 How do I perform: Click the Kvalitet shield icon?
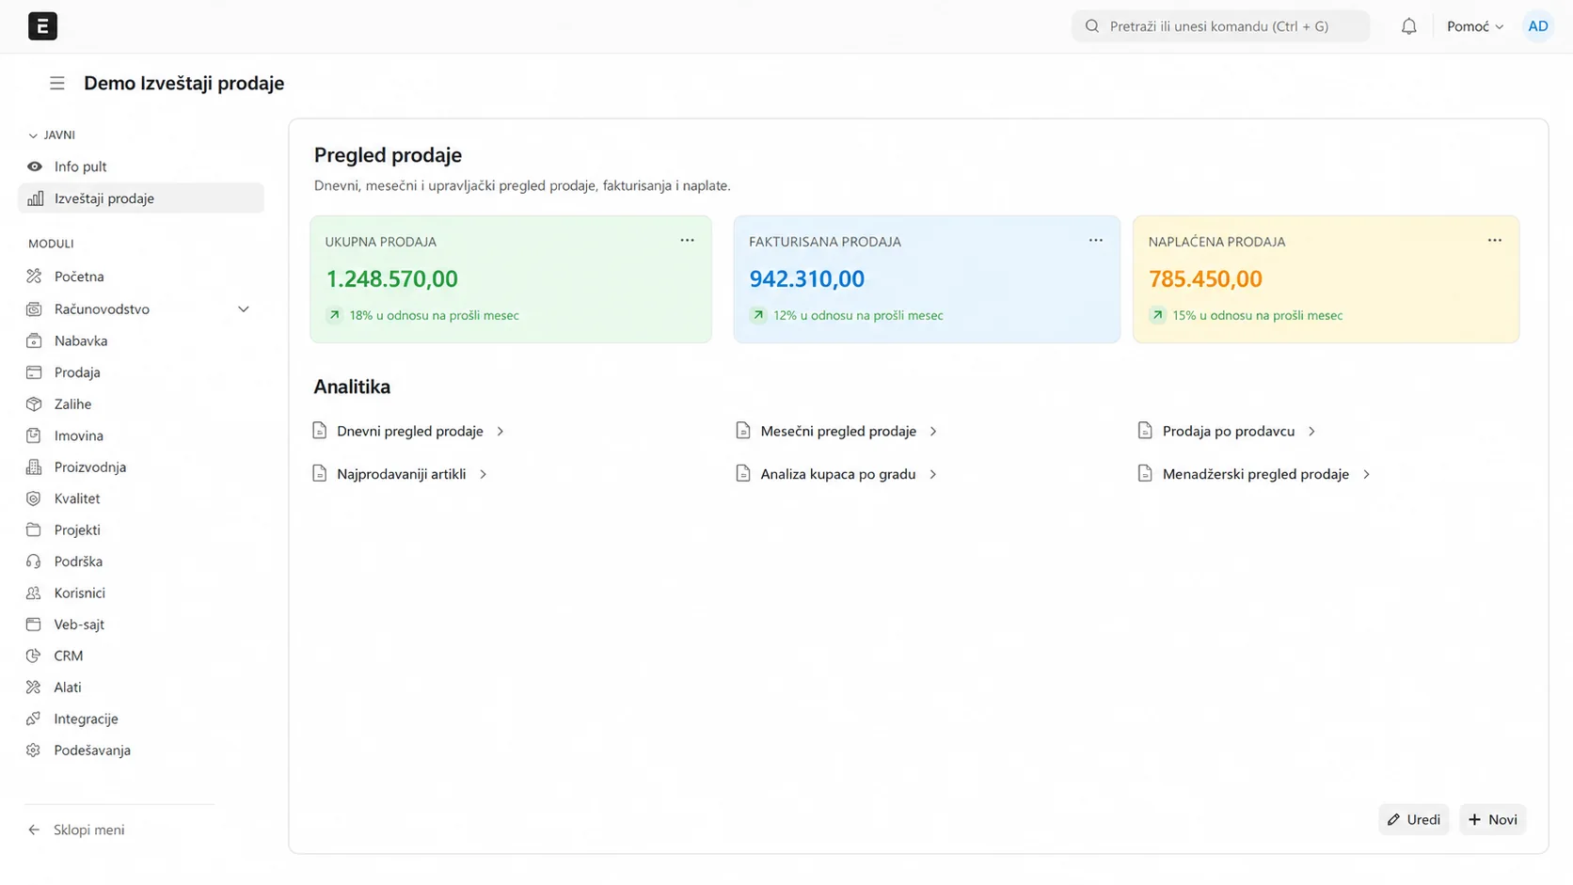point(34,498)
